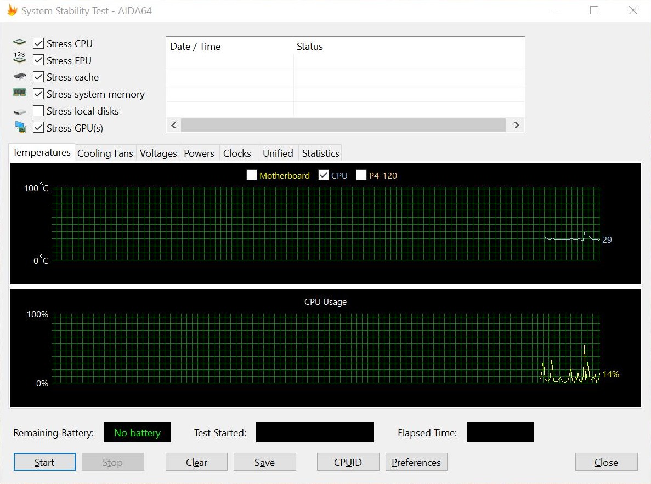
Task: Show Motherboard temperature in the graph
Action: (x=252, y=175)
